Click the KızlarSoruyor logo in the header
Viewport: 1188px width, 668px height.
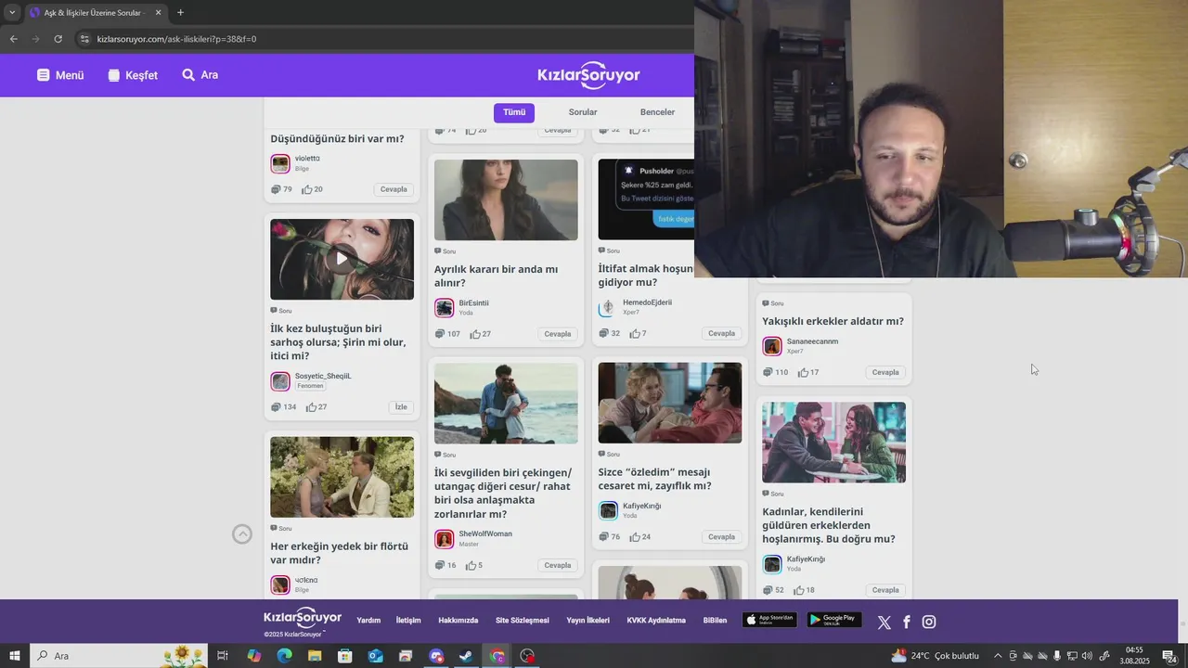pyautogui.click(x=588, y=75)
